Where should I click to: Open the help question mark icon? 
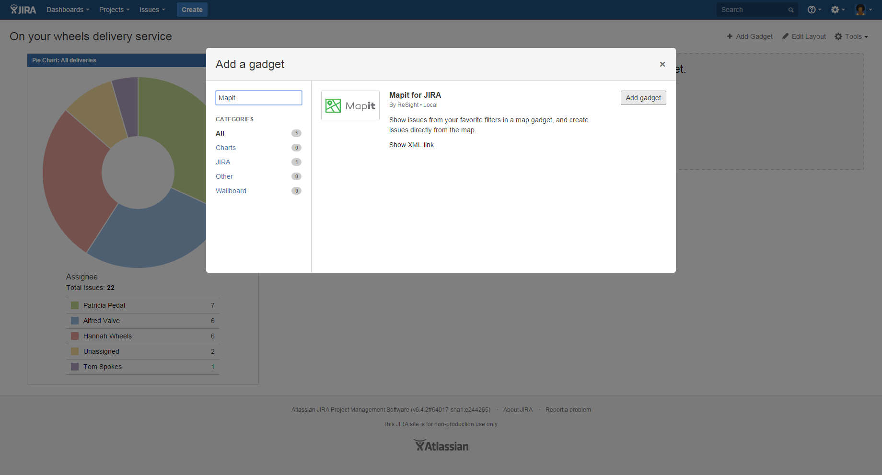tap(812, 9)
